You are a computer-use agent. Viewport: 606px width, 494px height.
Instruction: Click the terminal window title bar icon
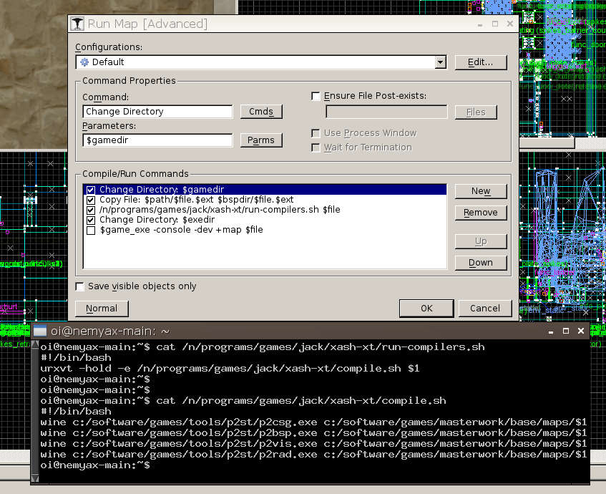pyautogui.click(x=41, y=331)
